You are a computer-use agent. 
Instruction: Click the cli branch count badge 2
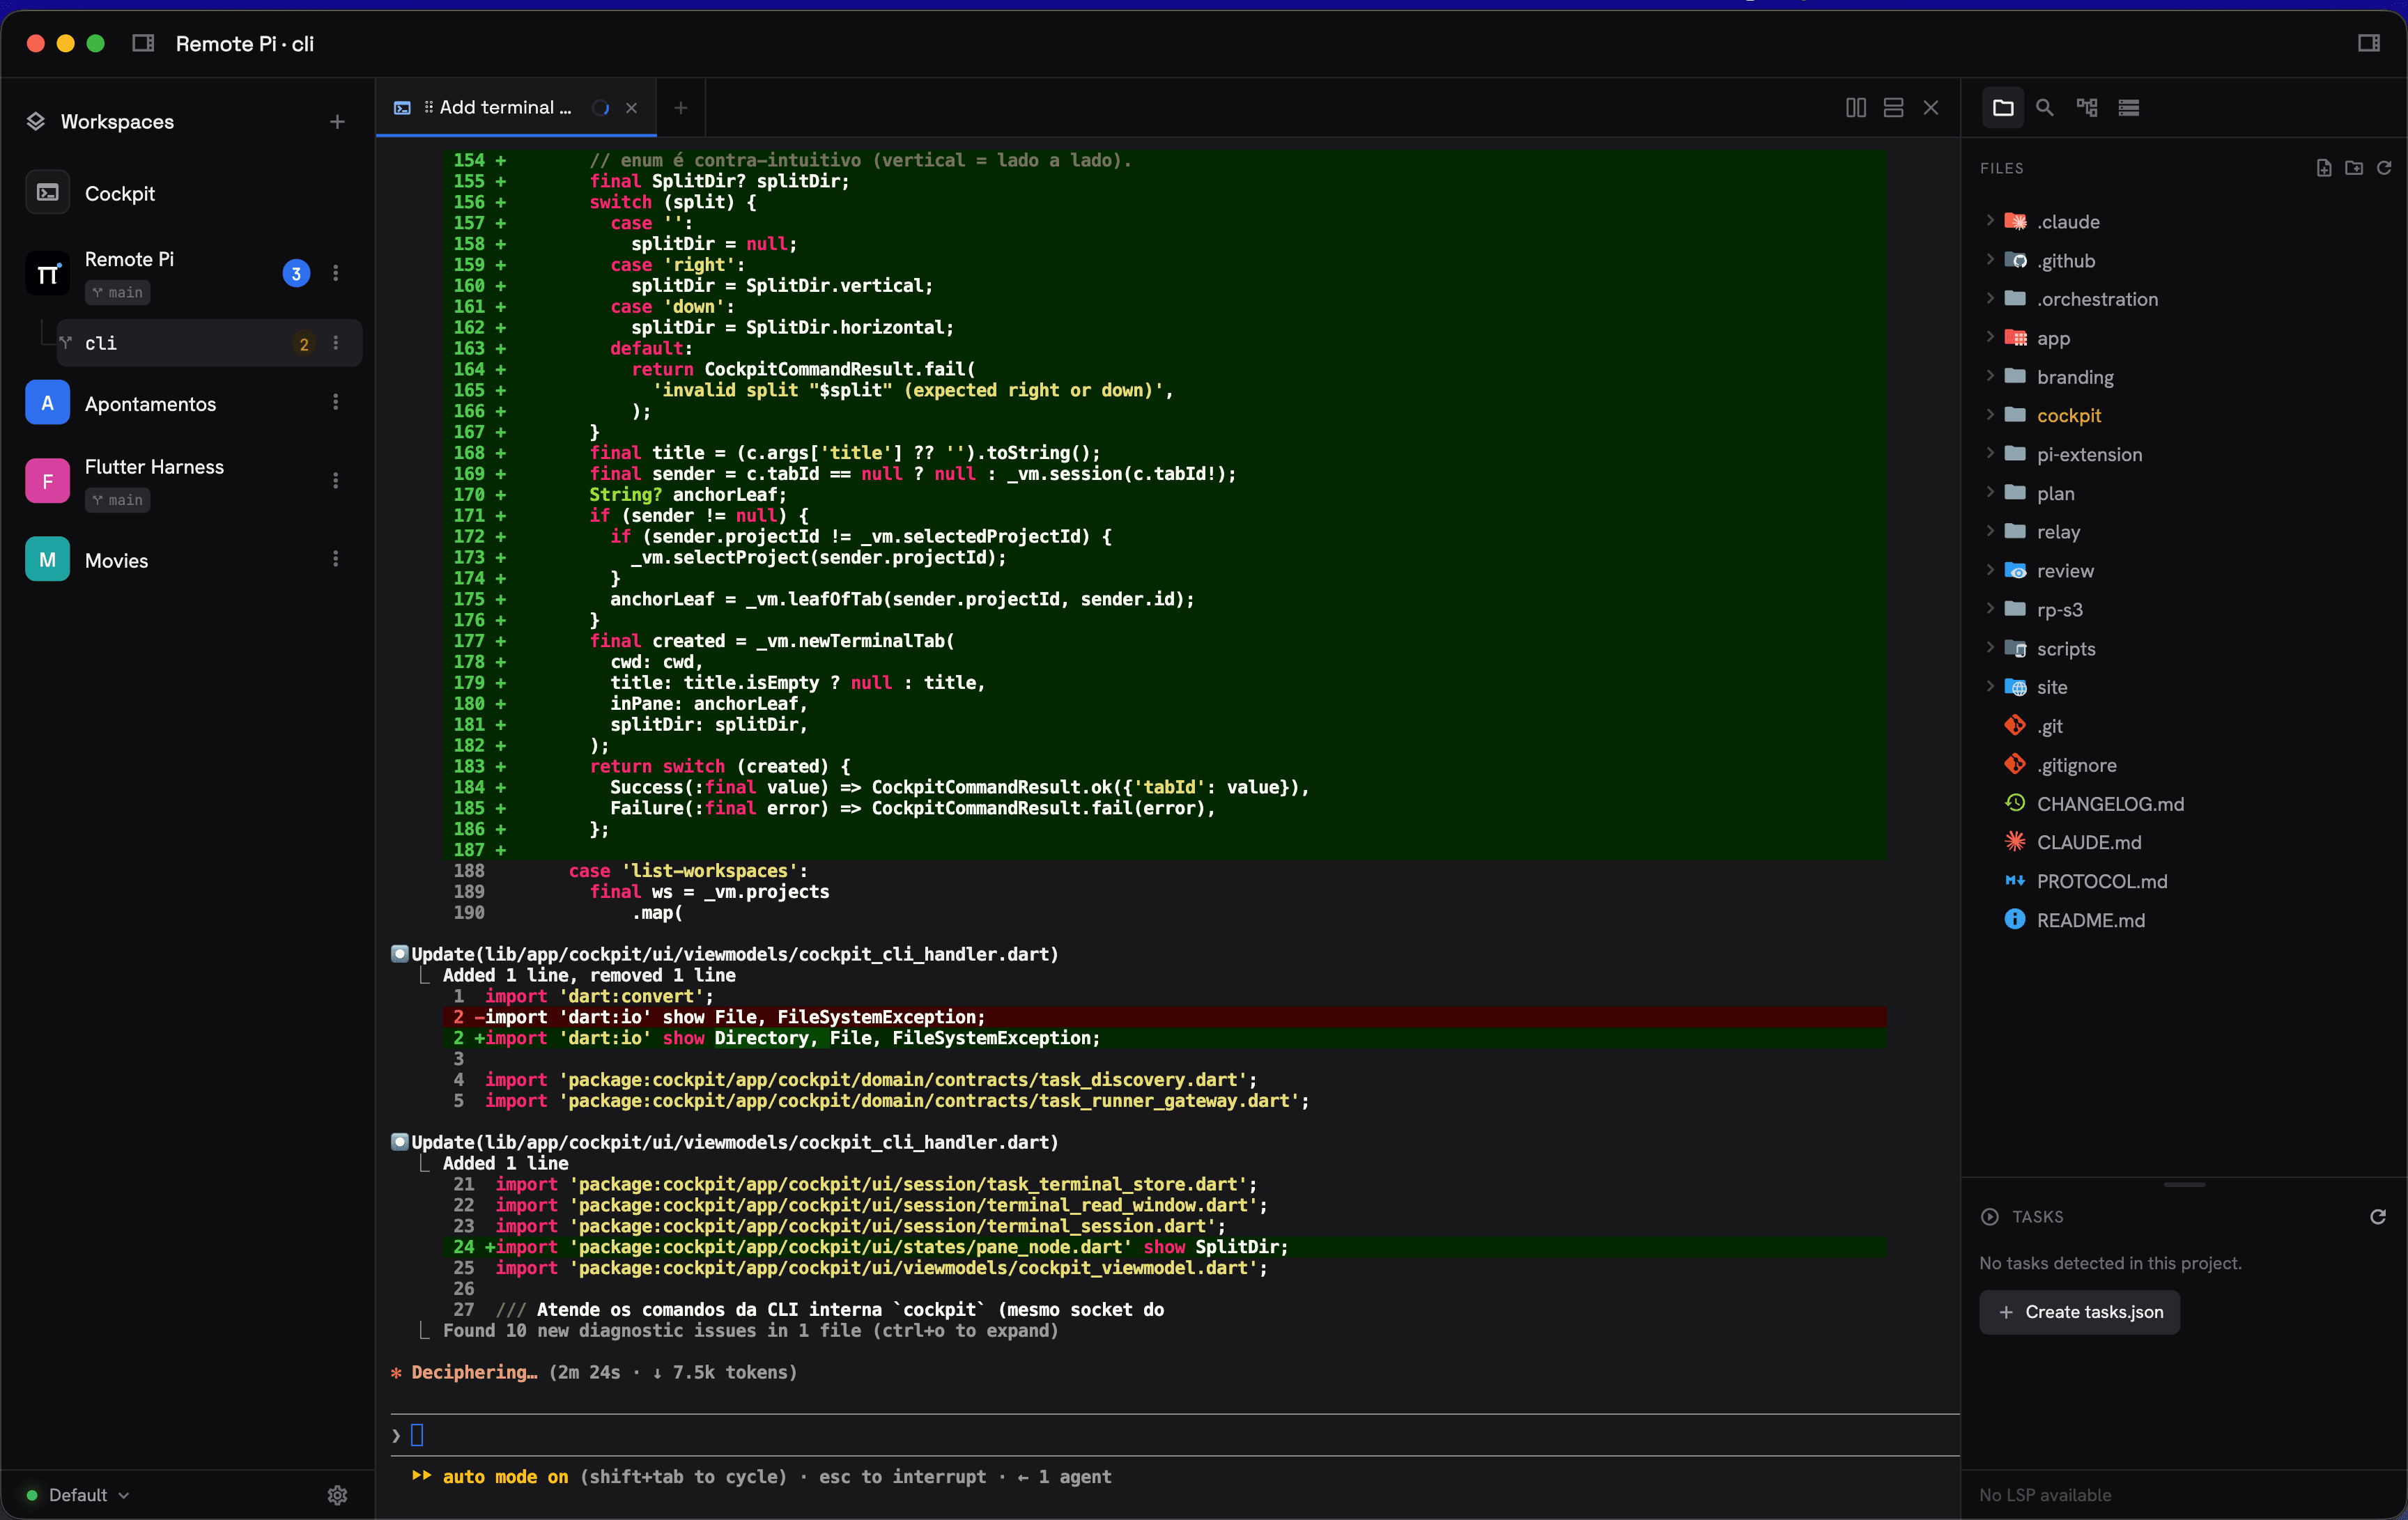click(304, 343)
